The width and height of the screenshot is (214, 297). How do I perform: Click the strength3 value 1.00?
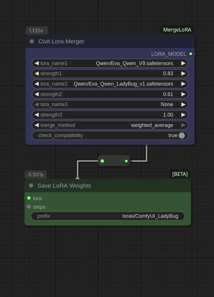168,115
